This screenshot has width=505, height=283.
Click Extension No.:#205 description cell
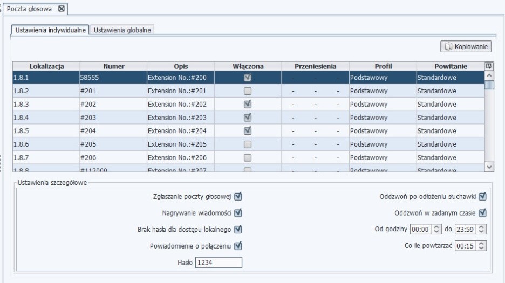point(181,144)
